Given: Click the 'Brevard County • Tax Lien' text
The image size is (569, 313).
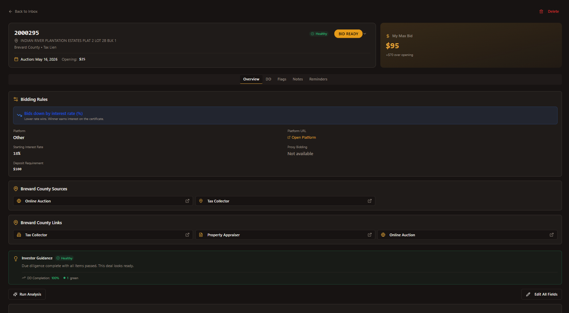Looking at the screenshot, I should click(x=35, y=48).
